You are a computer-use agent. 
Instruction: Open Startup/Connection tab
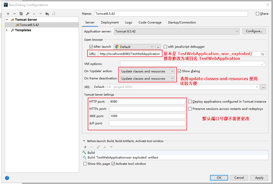click(182, 22)
